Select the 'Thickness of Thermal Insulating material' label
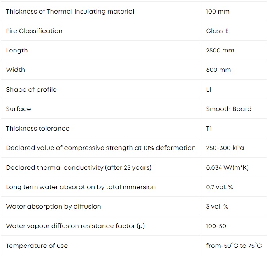The image size is (267, 256). coord(70,12)
